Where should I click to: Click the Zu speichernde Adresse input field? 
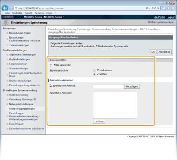click(x=108, y=87)
